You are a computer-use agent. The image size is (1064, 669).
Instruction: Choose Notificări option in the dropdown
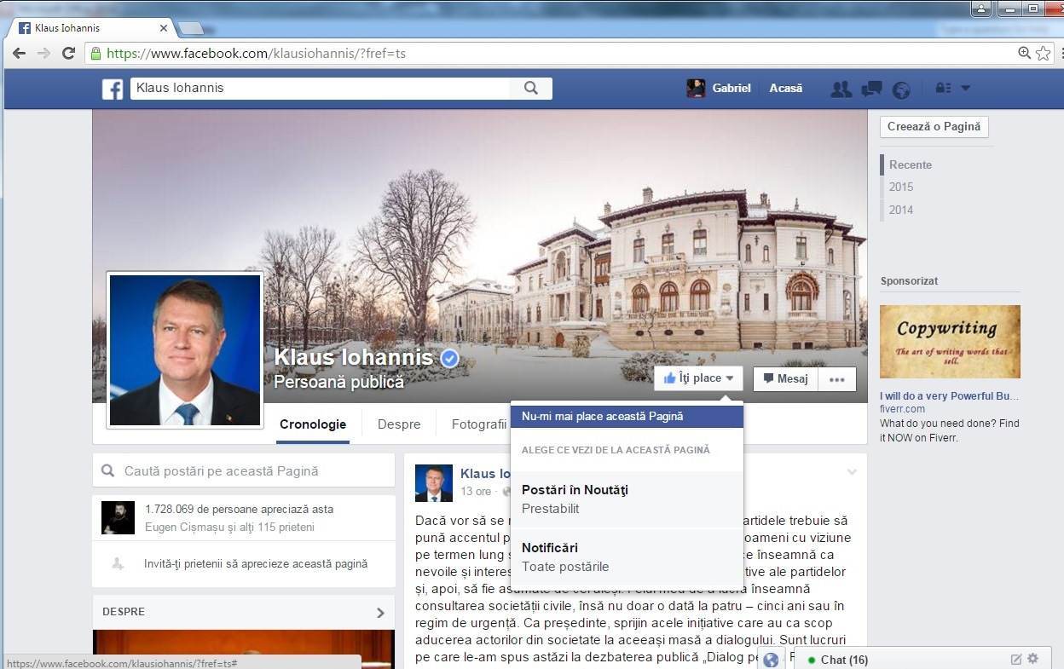pos(627,557)
